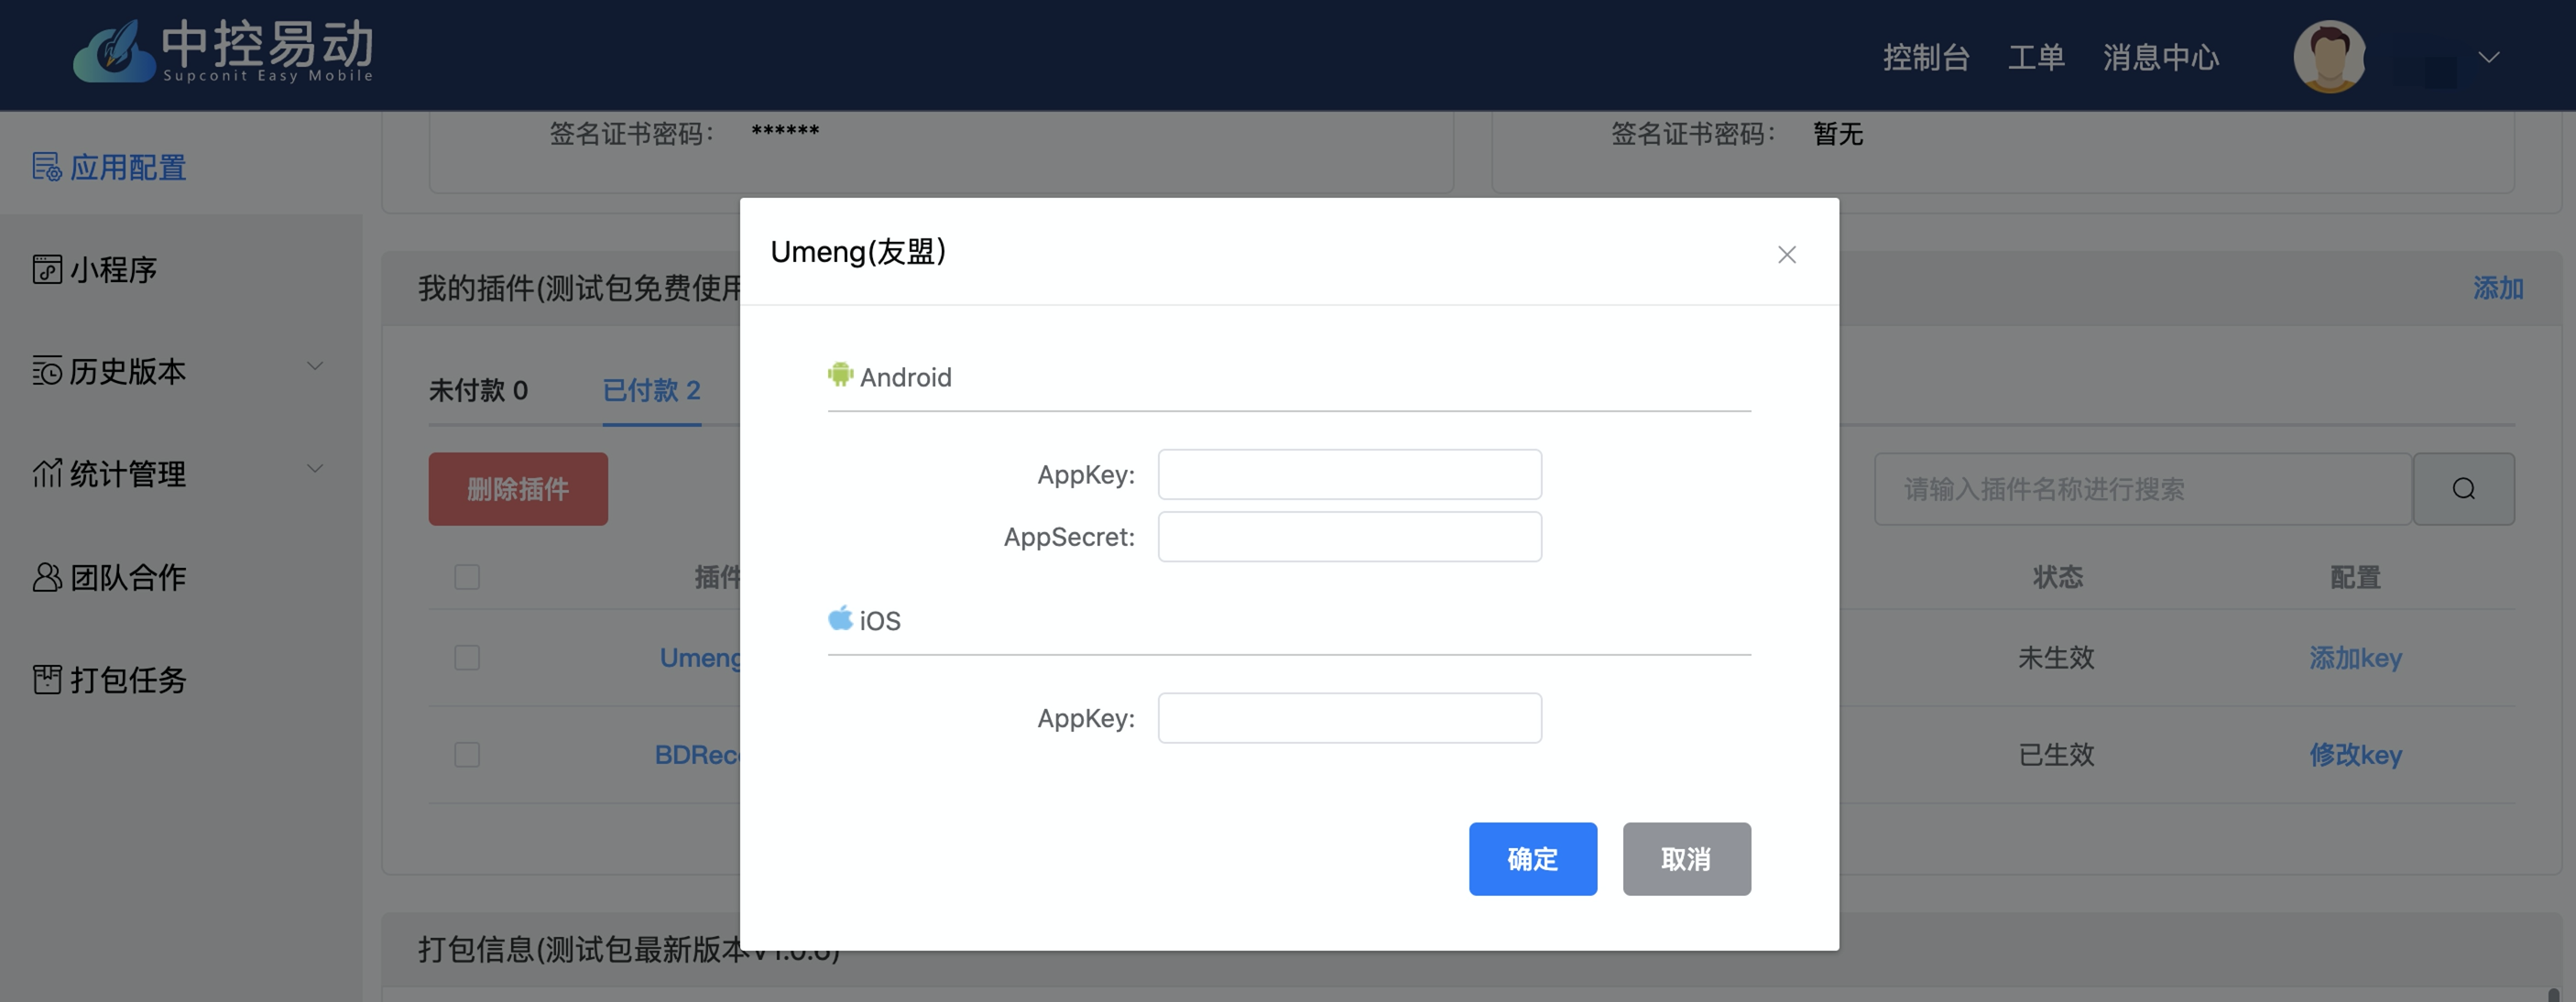Click the 配置 column header
Viewport: 2576px width, 1002px height.
[x=2355, y=577]
